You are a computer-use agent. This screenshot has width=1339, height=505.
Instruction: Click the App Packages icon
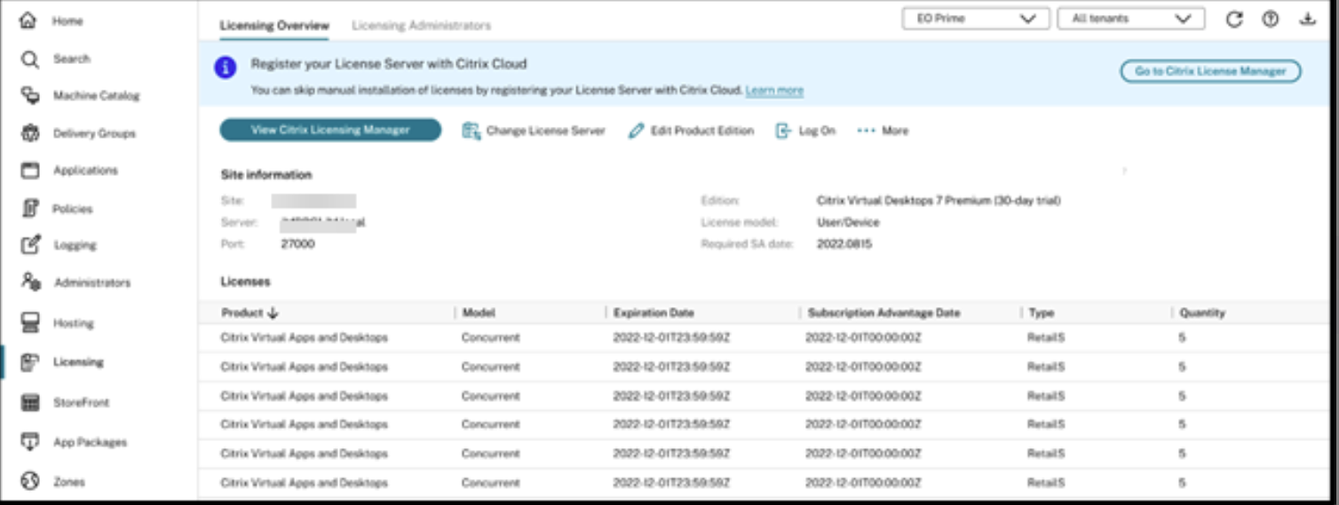(x=30, y=442)
